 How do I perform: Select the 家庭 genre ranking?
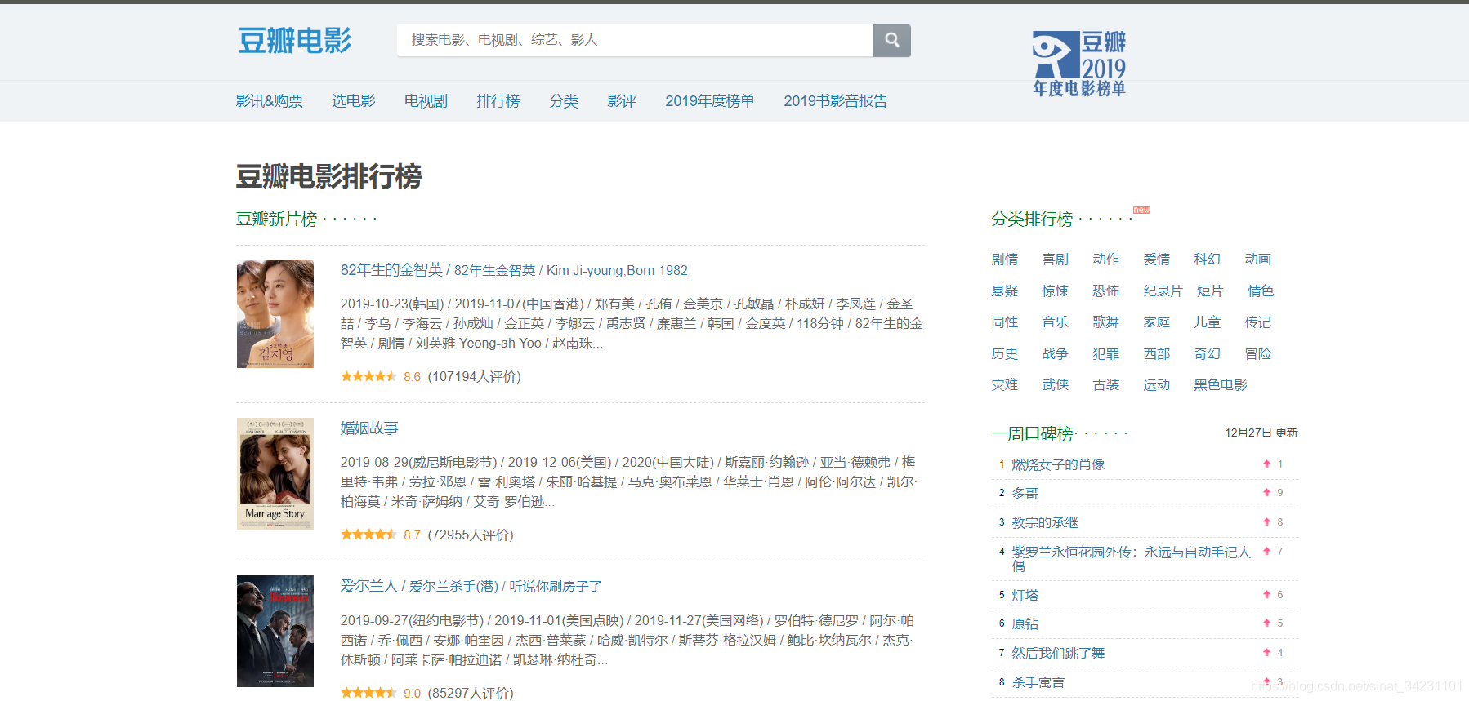(1157, 322)
